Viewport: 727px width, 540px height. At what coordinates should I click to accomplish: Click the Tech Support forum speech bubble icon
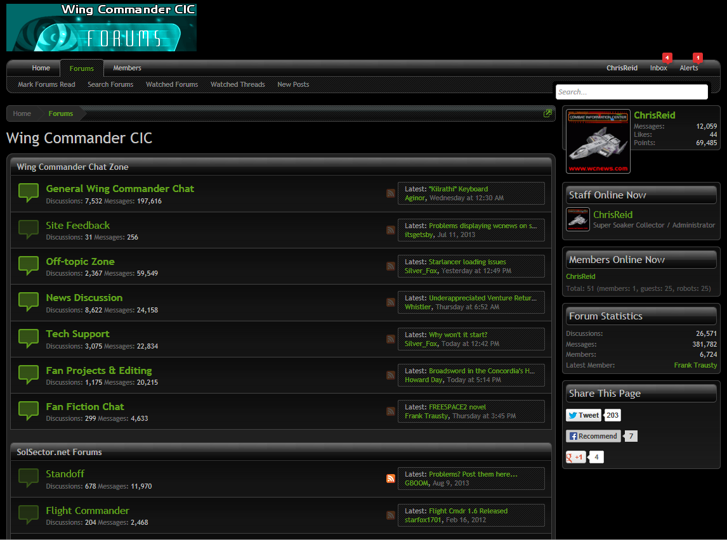click(x=29, y=338)
